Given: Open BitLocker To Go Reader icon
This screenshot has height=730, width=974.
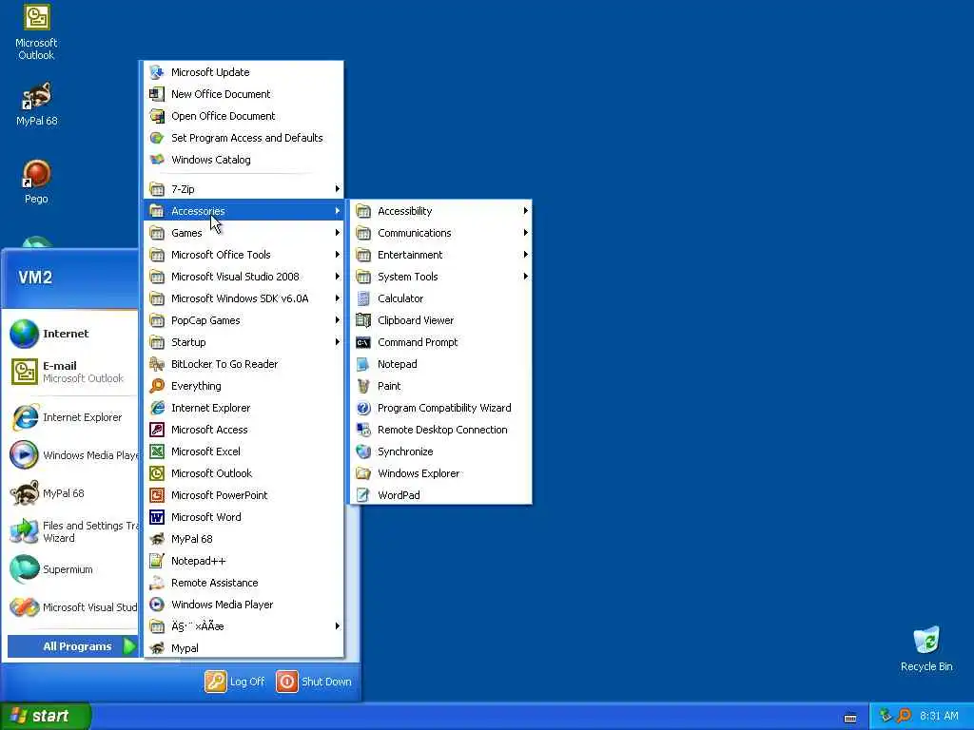Looking at the screenshot, I should [x=157, y=364].
